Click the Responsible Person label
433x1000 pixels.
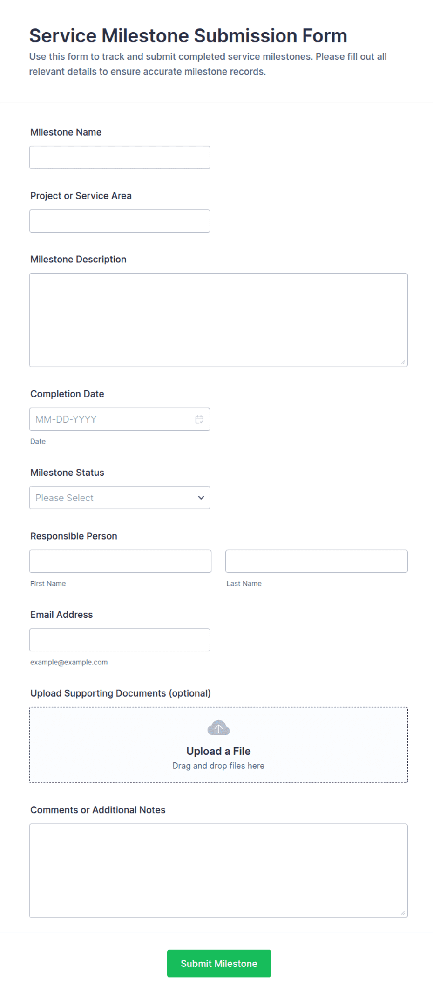click(x=74, y=536)
